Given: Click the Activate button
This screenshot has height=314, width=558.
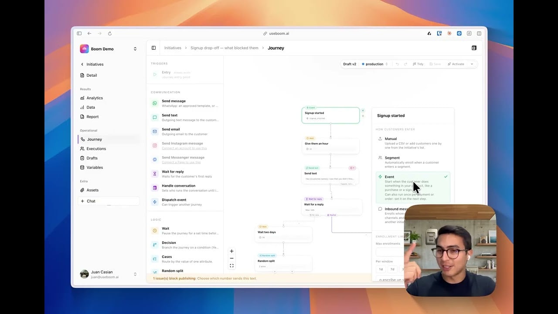Looking at the screenshot, I should [x=456, y=64].
